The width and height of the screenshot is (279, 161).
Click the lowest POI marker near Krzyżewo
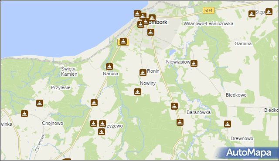tap(102, 132)
